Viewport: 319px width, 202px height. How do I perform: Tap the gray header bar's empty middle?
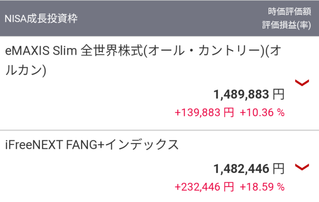[169, 18]
